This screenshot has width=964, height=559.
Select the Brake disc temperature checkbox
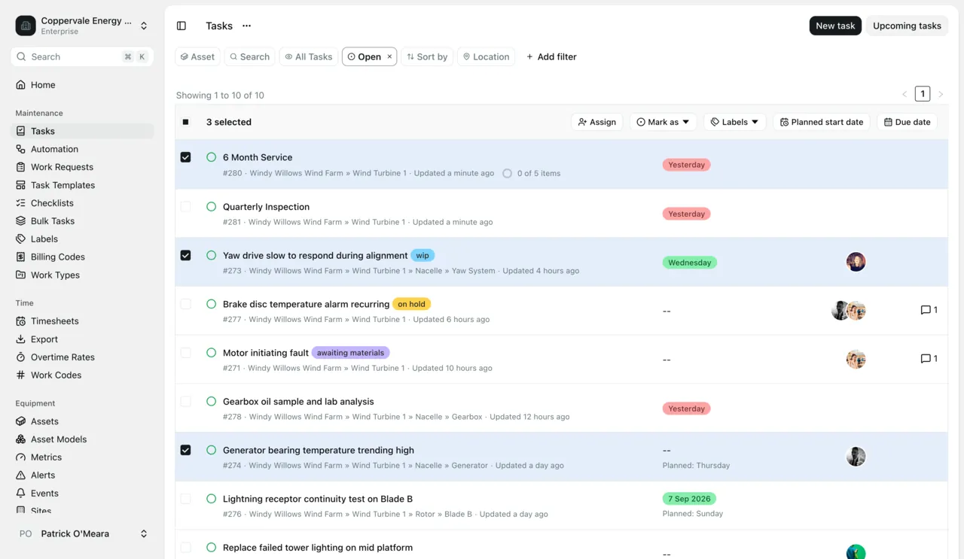coord(185,304)
